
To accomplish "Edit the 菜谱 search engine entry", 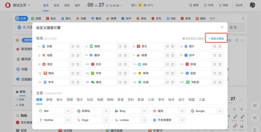I will pyautogui.click(x=215, y=64).
